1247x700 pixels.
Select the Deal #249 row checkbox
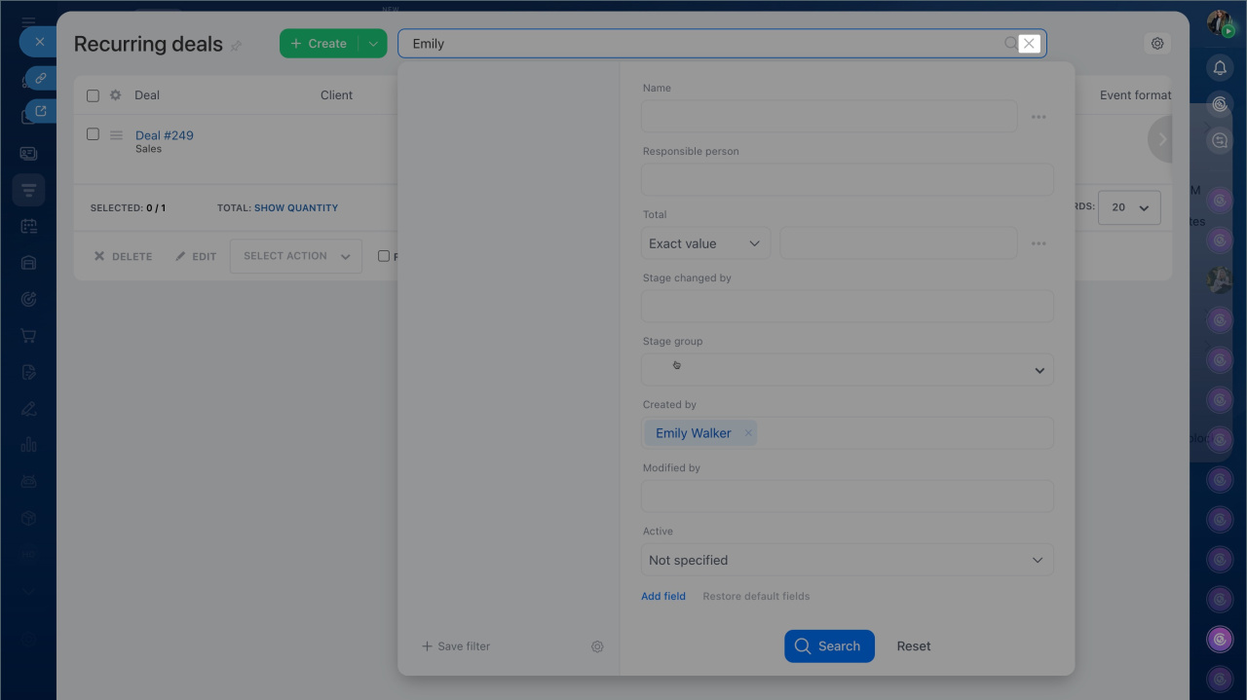pyautogui.click(x=93, y=134)
